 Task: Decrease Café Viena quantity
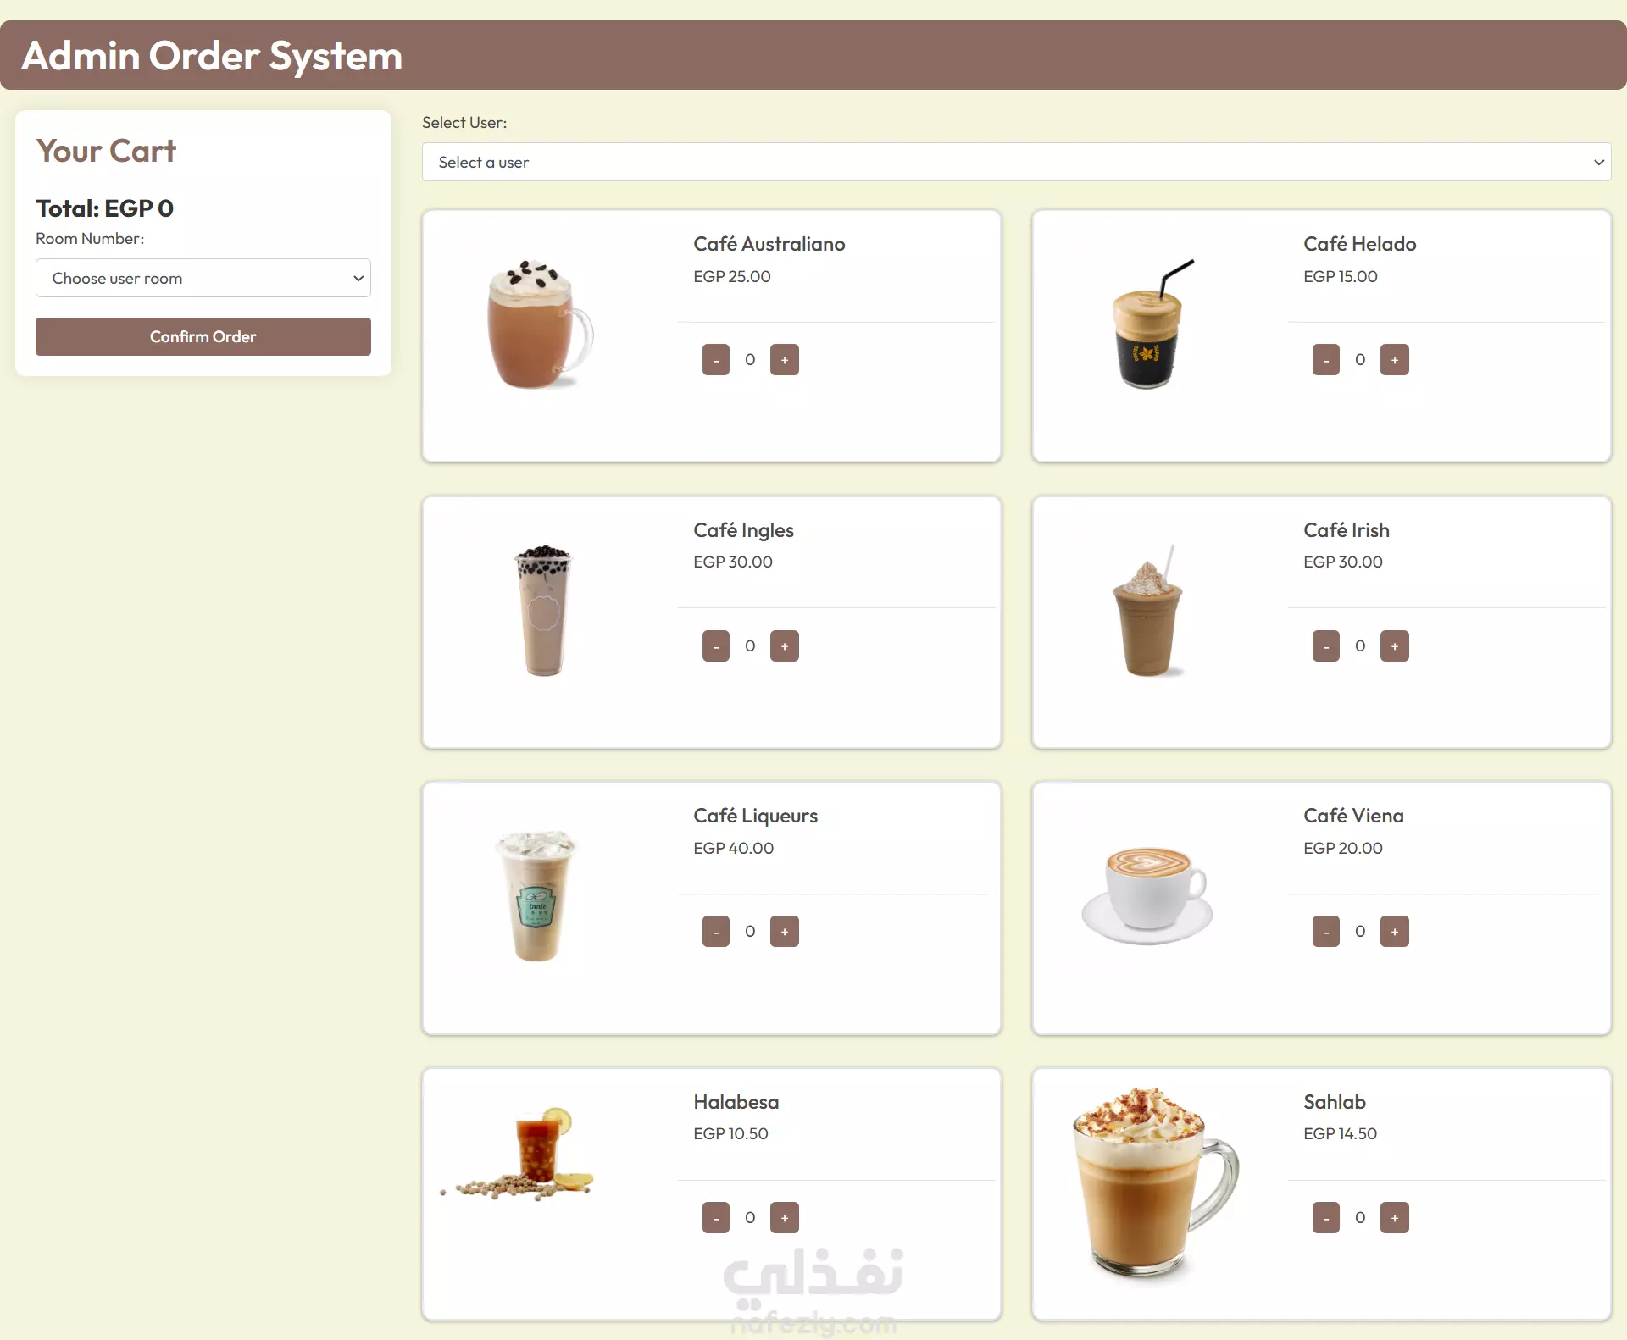click(x=1326, y=932)
